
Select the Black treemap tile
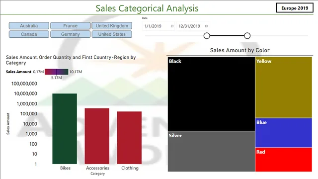coord(211,94)
